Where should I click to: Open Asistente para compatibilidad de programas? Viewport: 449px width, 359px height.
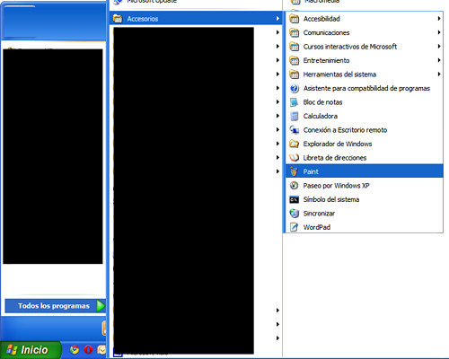365,88
